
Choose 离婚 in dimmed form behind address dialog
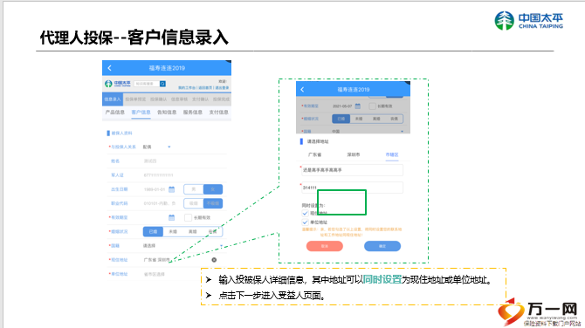click(376, 119)
